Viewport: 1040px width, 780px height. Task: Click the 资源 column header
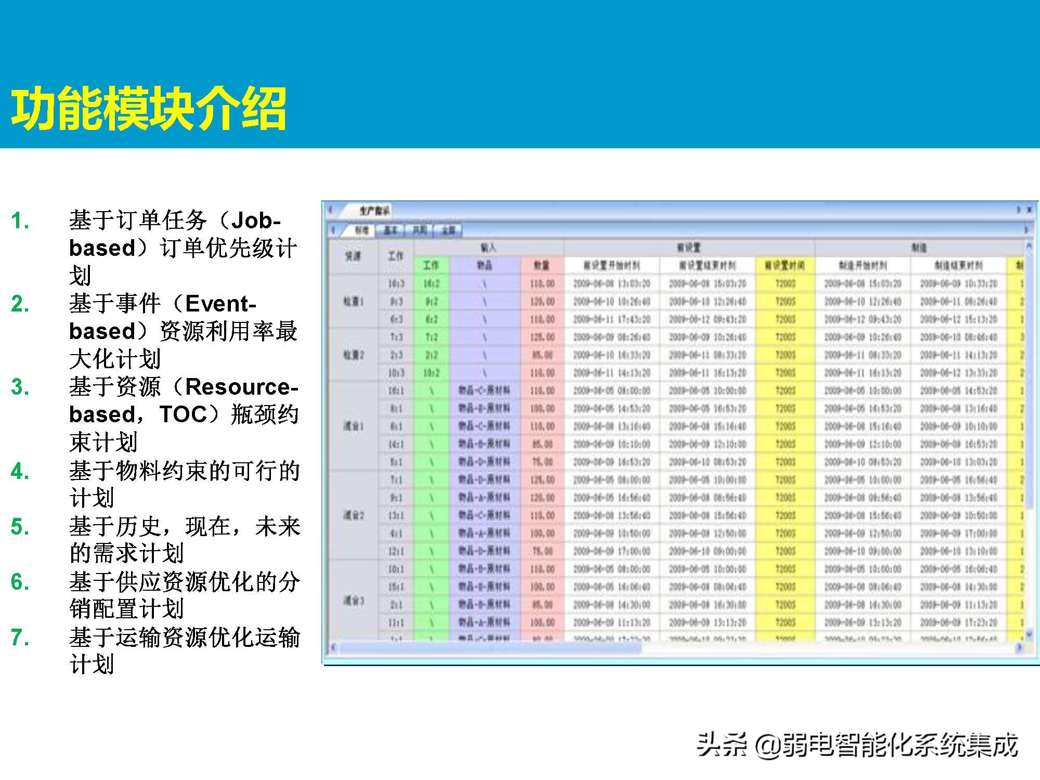pyautogui.click(x=353, y=256)
